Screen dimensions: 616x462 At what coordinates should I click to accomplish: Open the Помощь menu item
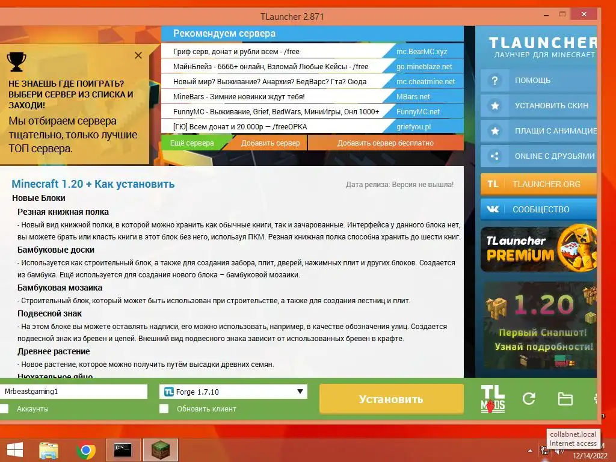(x=538, y=81)
